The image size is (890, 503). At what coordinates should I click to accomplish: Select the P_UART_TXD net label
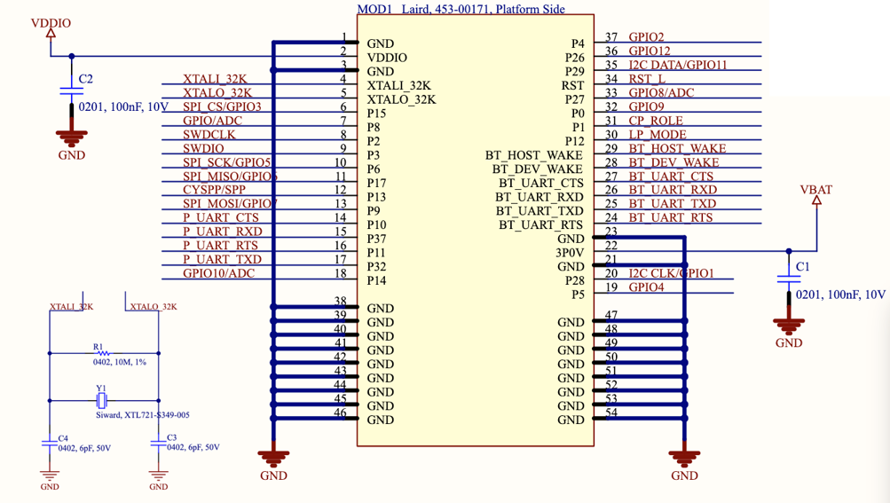[222, 259]
